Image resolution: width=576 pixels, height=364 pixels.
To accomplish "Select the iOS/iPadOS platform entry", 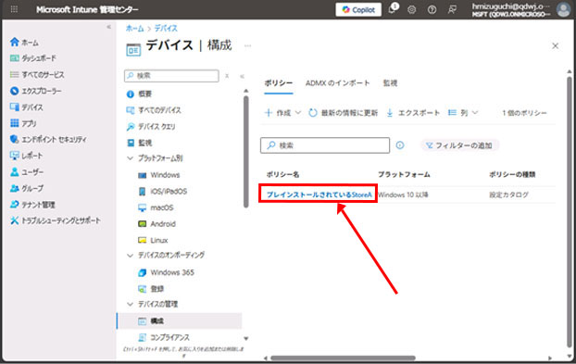I will (x=162, y=191).
